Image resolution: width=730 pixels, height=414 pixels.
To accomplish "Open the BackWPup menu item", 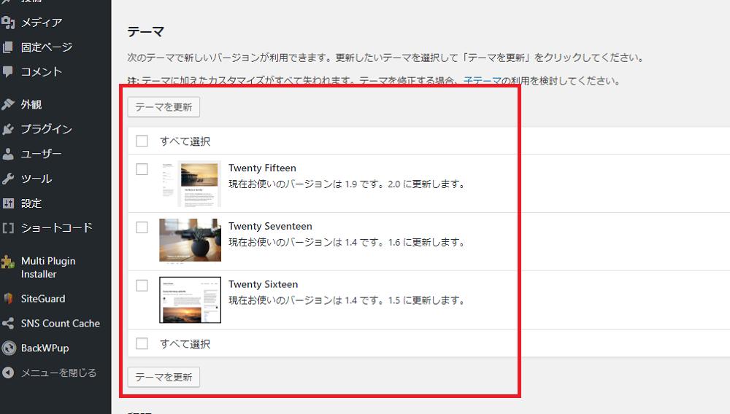I will coord(45,348).
